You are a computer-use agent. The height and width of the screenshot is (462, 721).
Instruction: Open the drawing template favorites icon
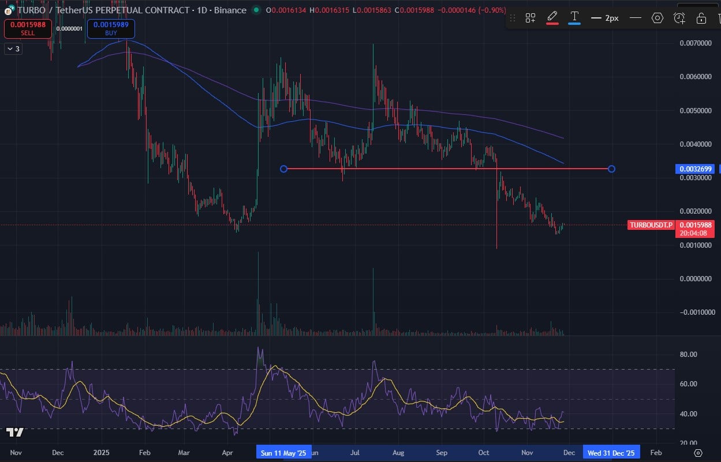point(530,18)
